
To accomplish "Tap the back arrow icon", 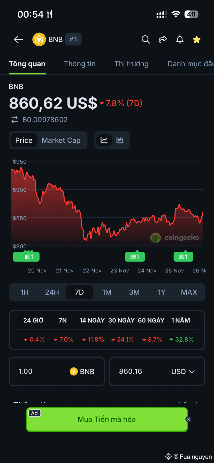I will (18, 40).
